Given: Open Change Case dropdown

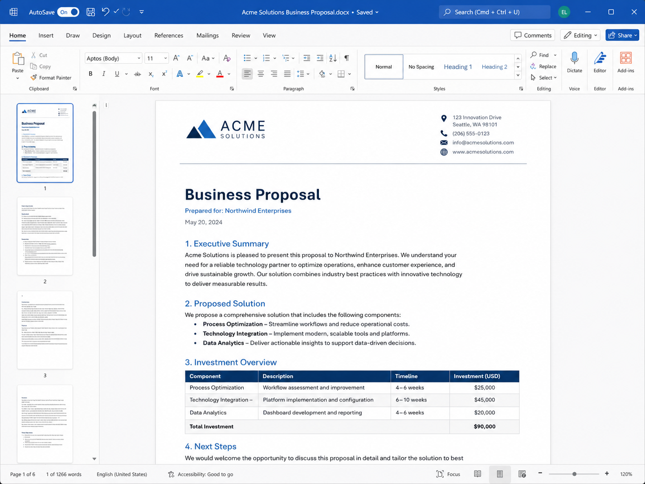Looking at the screenshot, I should [x=208, y=58].
